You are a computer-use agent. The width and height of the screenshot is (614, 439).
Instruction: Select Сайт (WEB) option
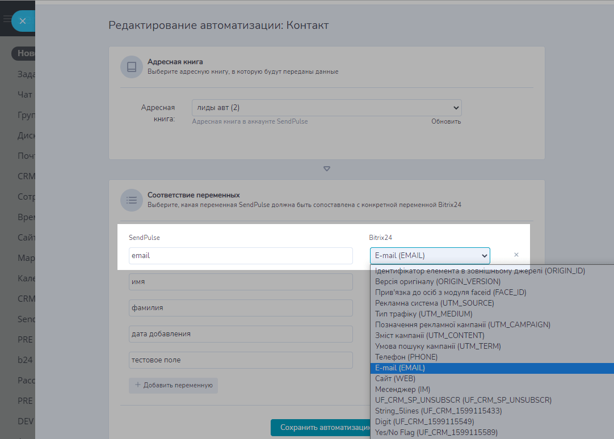pyautogui.click(x=396, y=378)
